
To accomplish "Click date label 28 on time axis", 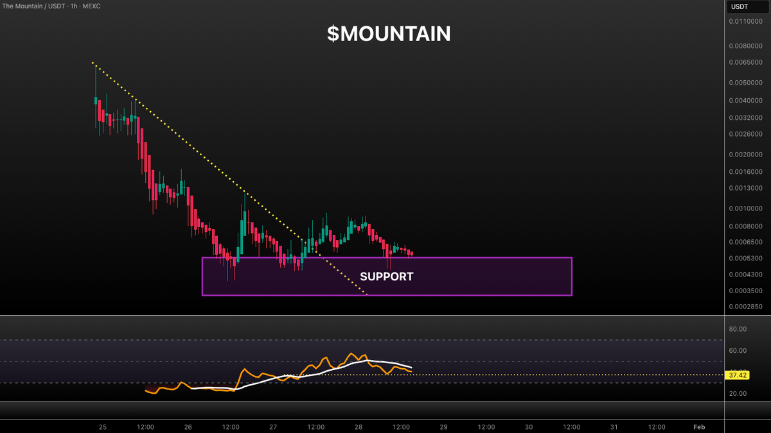I will (x=359, y=427).
